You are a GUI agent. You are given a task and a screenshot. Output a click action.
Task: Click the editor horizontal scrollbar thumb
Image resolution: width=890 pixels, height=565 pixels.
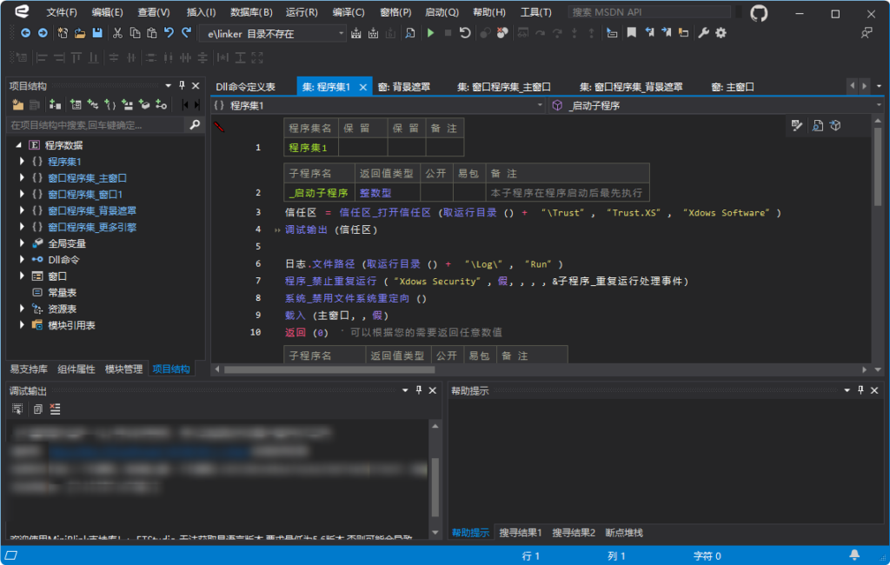pos(329,369)
